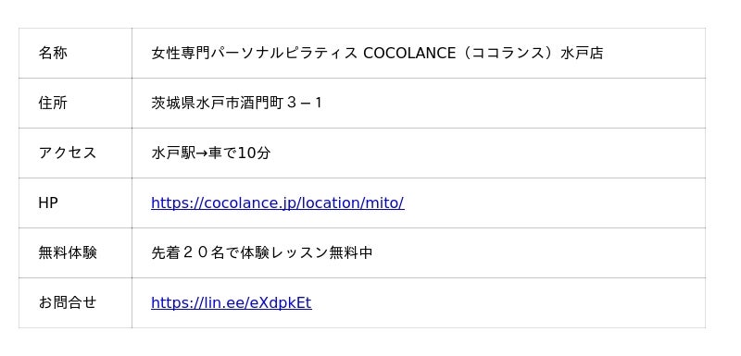Click the 名称 row label
The width and height of the screenshot is (741, 356).
[x=53, y=53]
